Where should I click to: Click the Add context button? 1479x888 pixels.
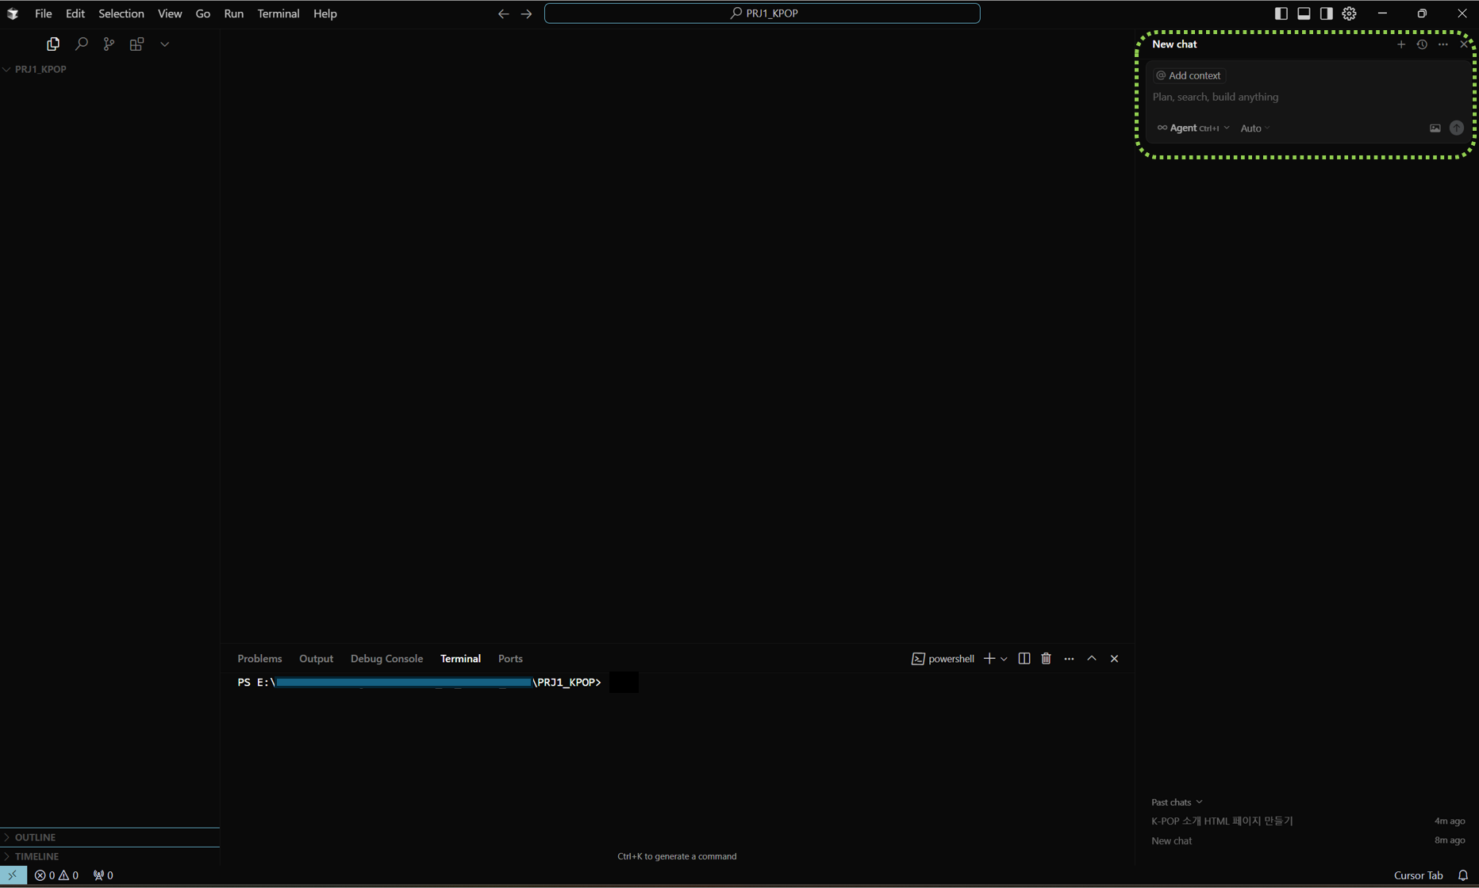tap(1189, 75)
